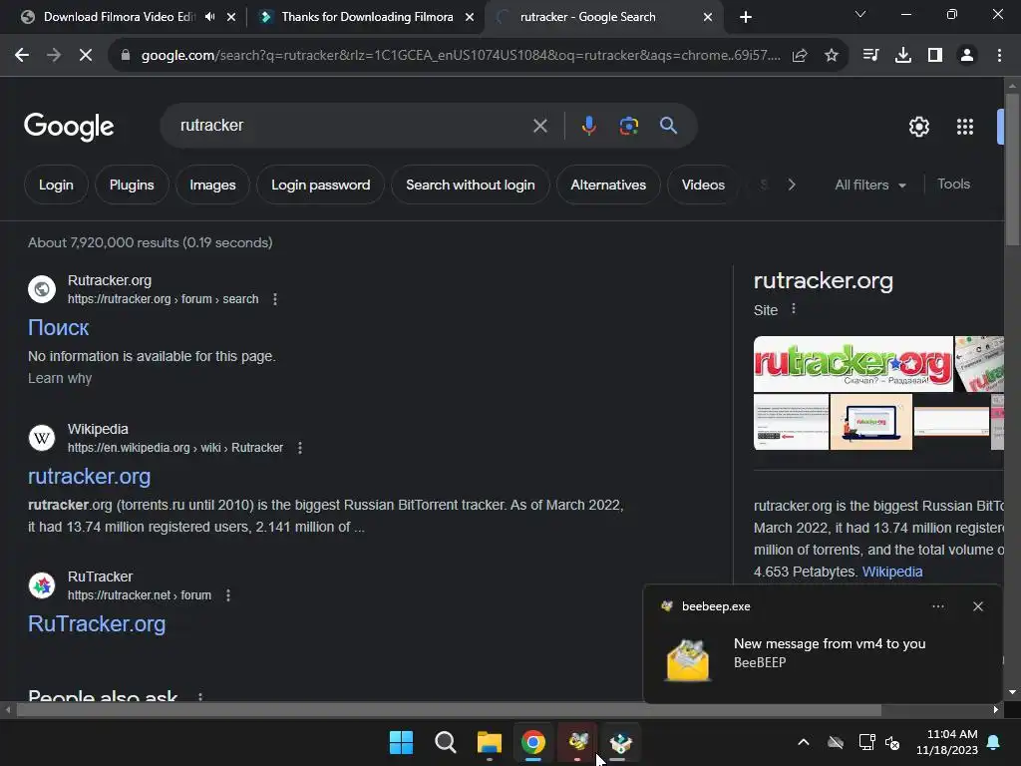The width and height of the screenshot is (1021, 766).
Task: Search by image with Lens icon
Action: (x=628, y=126)
